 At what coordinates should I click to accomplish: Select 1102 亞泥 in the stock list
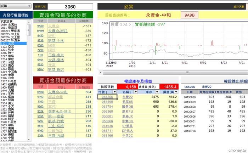point(7,47)
